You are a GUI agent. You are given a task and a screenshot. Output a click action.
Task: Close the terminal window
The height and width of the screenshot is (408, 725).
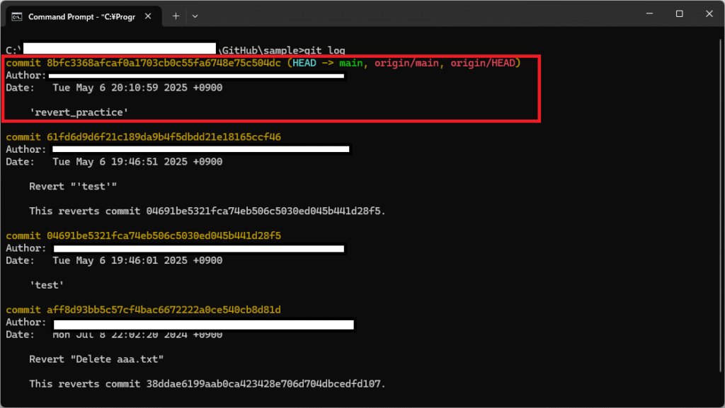[709, 14]
